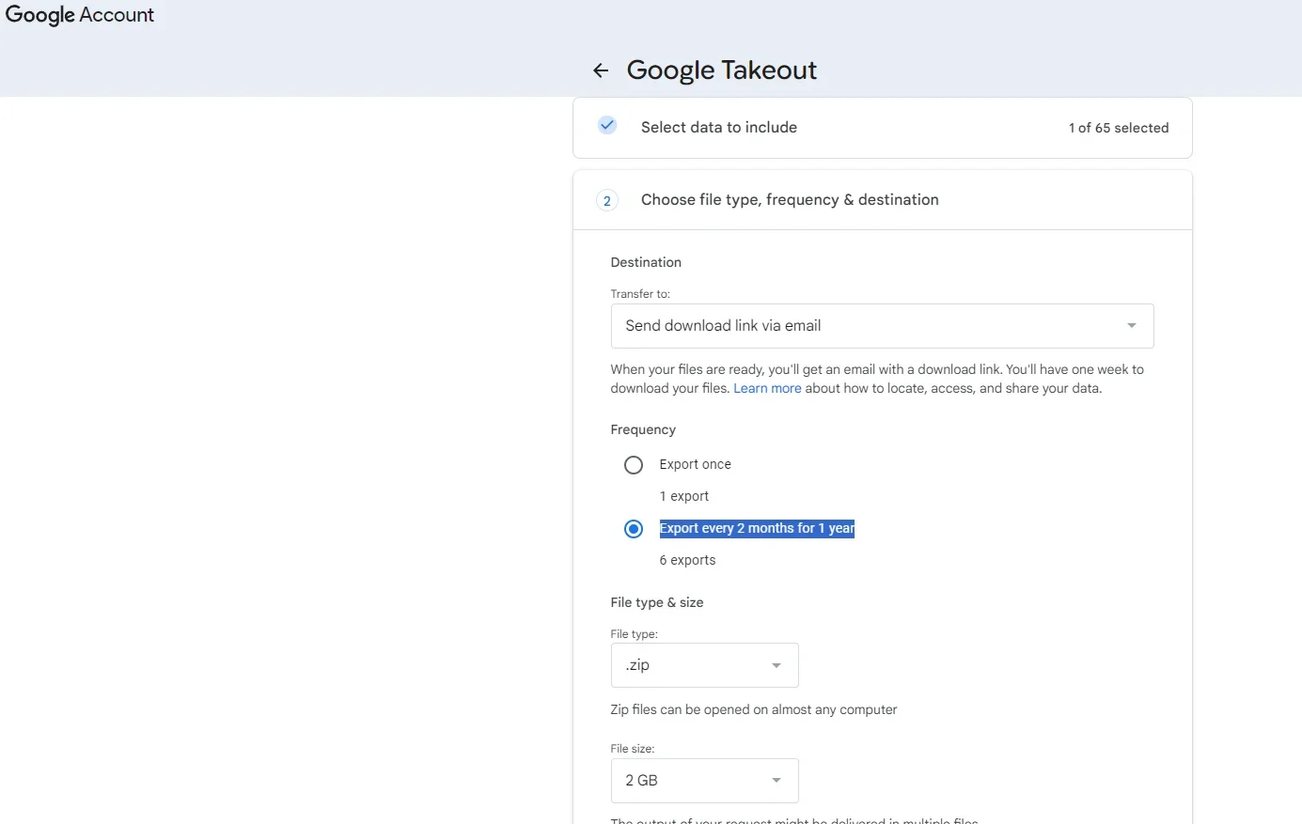Select the Export once radio button
Viewport: 1302px width, 824px height.
[634, 465]
